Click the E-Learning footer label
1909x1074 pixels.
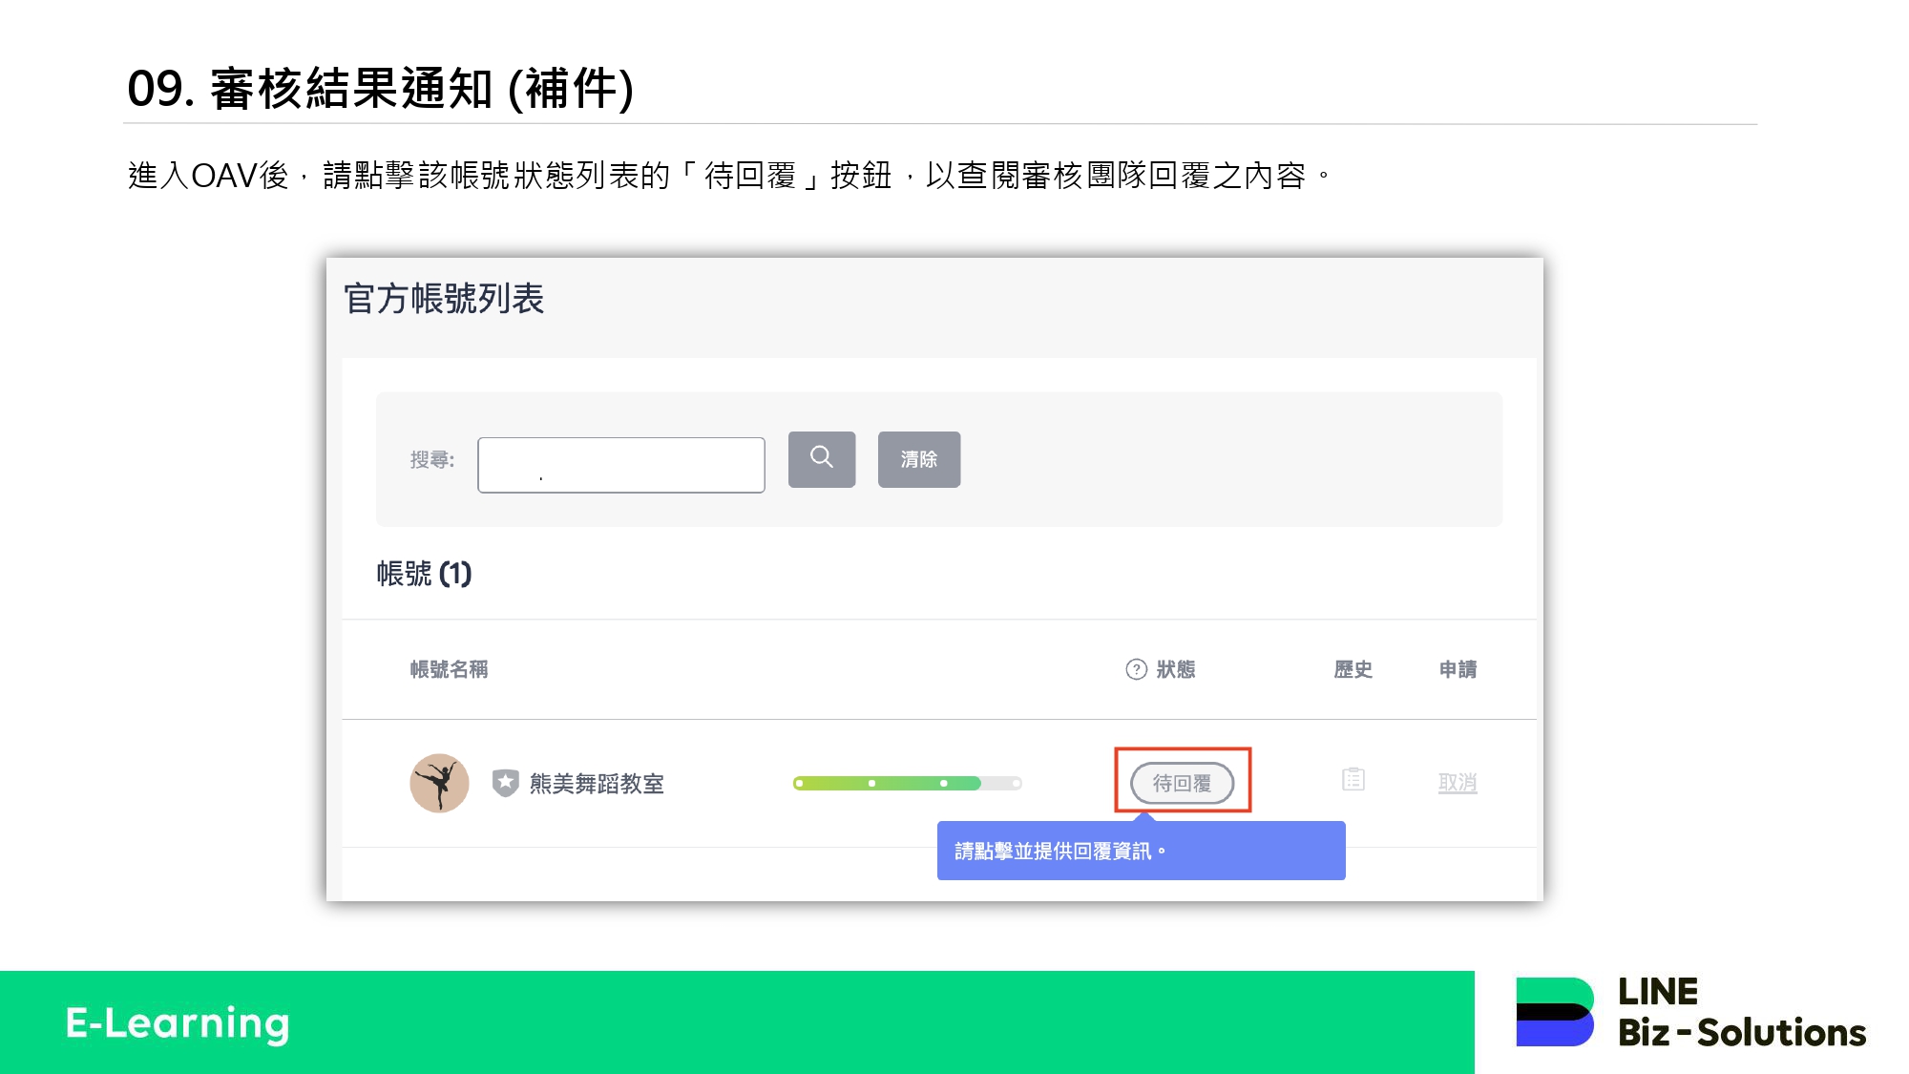pyautogui.click(x=178, y=1022)
